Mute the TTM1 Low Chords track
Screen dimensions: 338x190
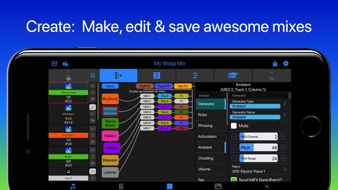[92, 86]
